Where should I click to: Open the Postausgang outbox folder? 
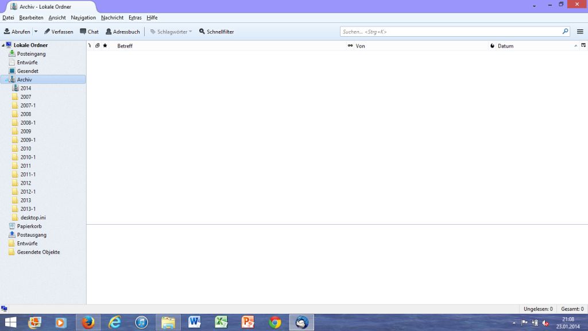coord(32,235)
